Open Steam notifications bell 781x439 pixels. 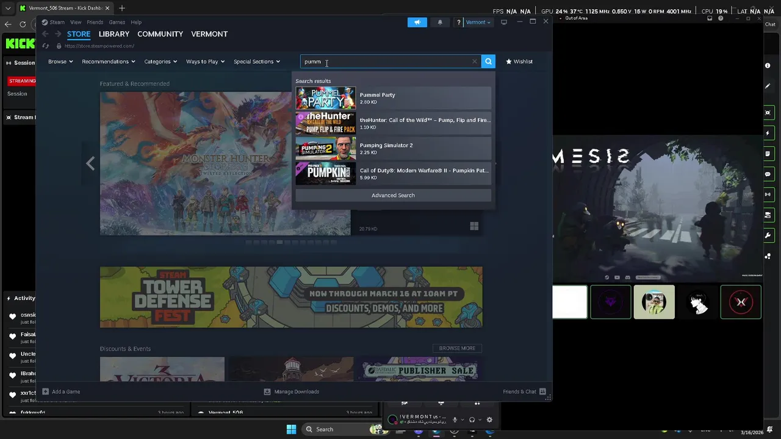(440, 22)
